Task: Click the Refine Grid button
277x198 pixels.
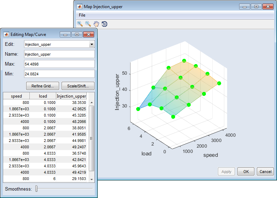Action: pyautogui.click(x=42, y=86)
